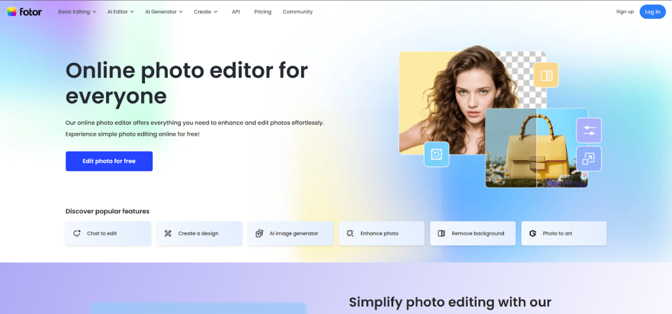Click the Fotor logo icon
Image resolution: width=672 pixels, height=314 pixels.
(12, 12)
